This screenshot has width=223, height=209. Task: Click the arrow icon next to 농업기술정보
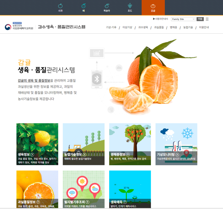tap(84, 155)
